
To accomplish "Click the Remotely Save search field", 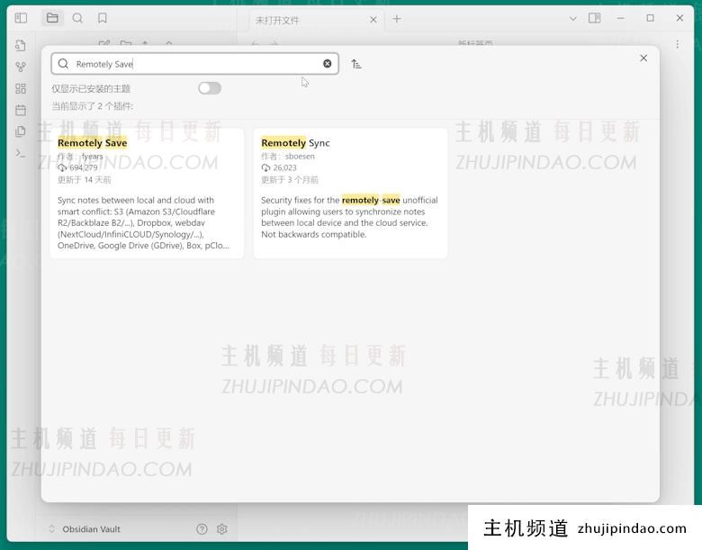I will click(194, 64).
